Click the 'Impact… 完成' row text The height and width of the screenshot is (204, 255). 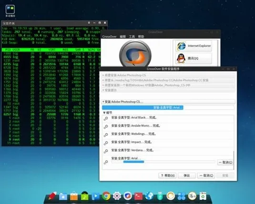132,142
